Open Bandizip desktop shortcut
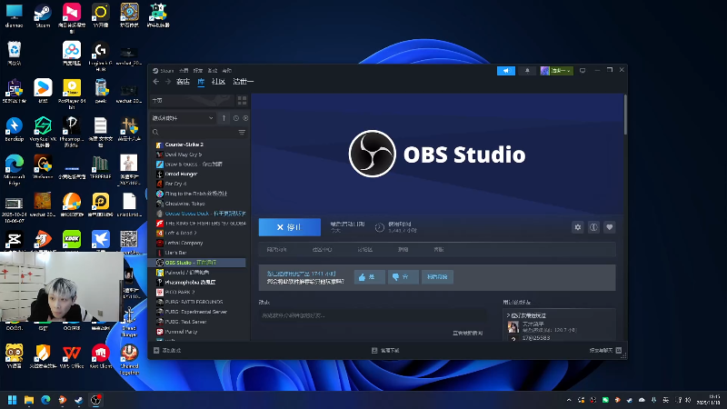 click(x=14, y=129)
